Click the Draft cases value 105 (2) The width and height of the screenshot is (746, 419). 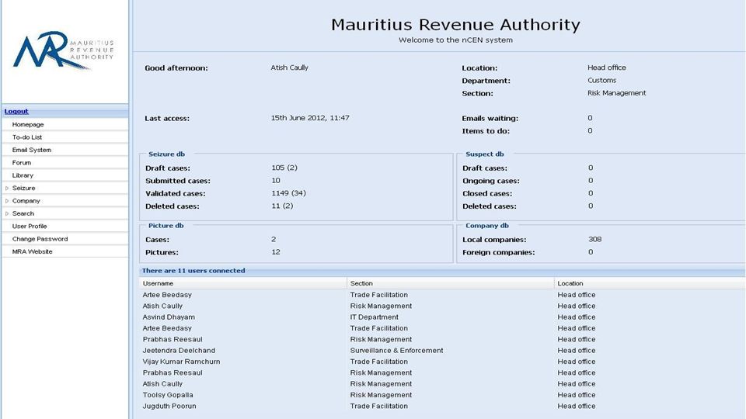pos(284,168)
